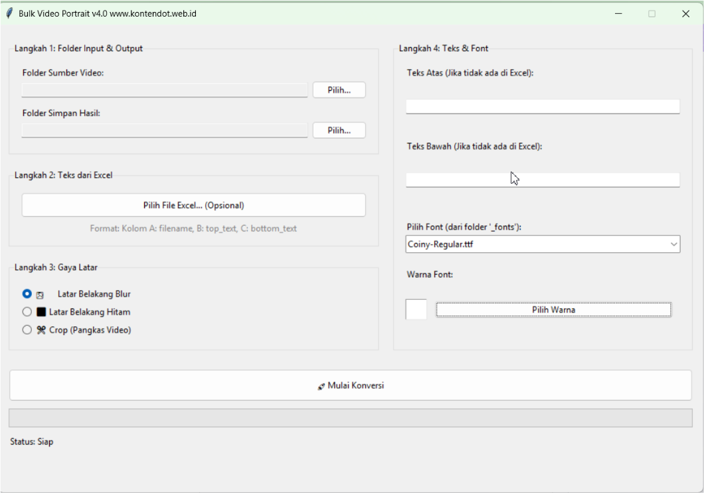Close the Bulk Video Portrait window
The width and height of the screenshot is (704, 493).
click(685, 13)
